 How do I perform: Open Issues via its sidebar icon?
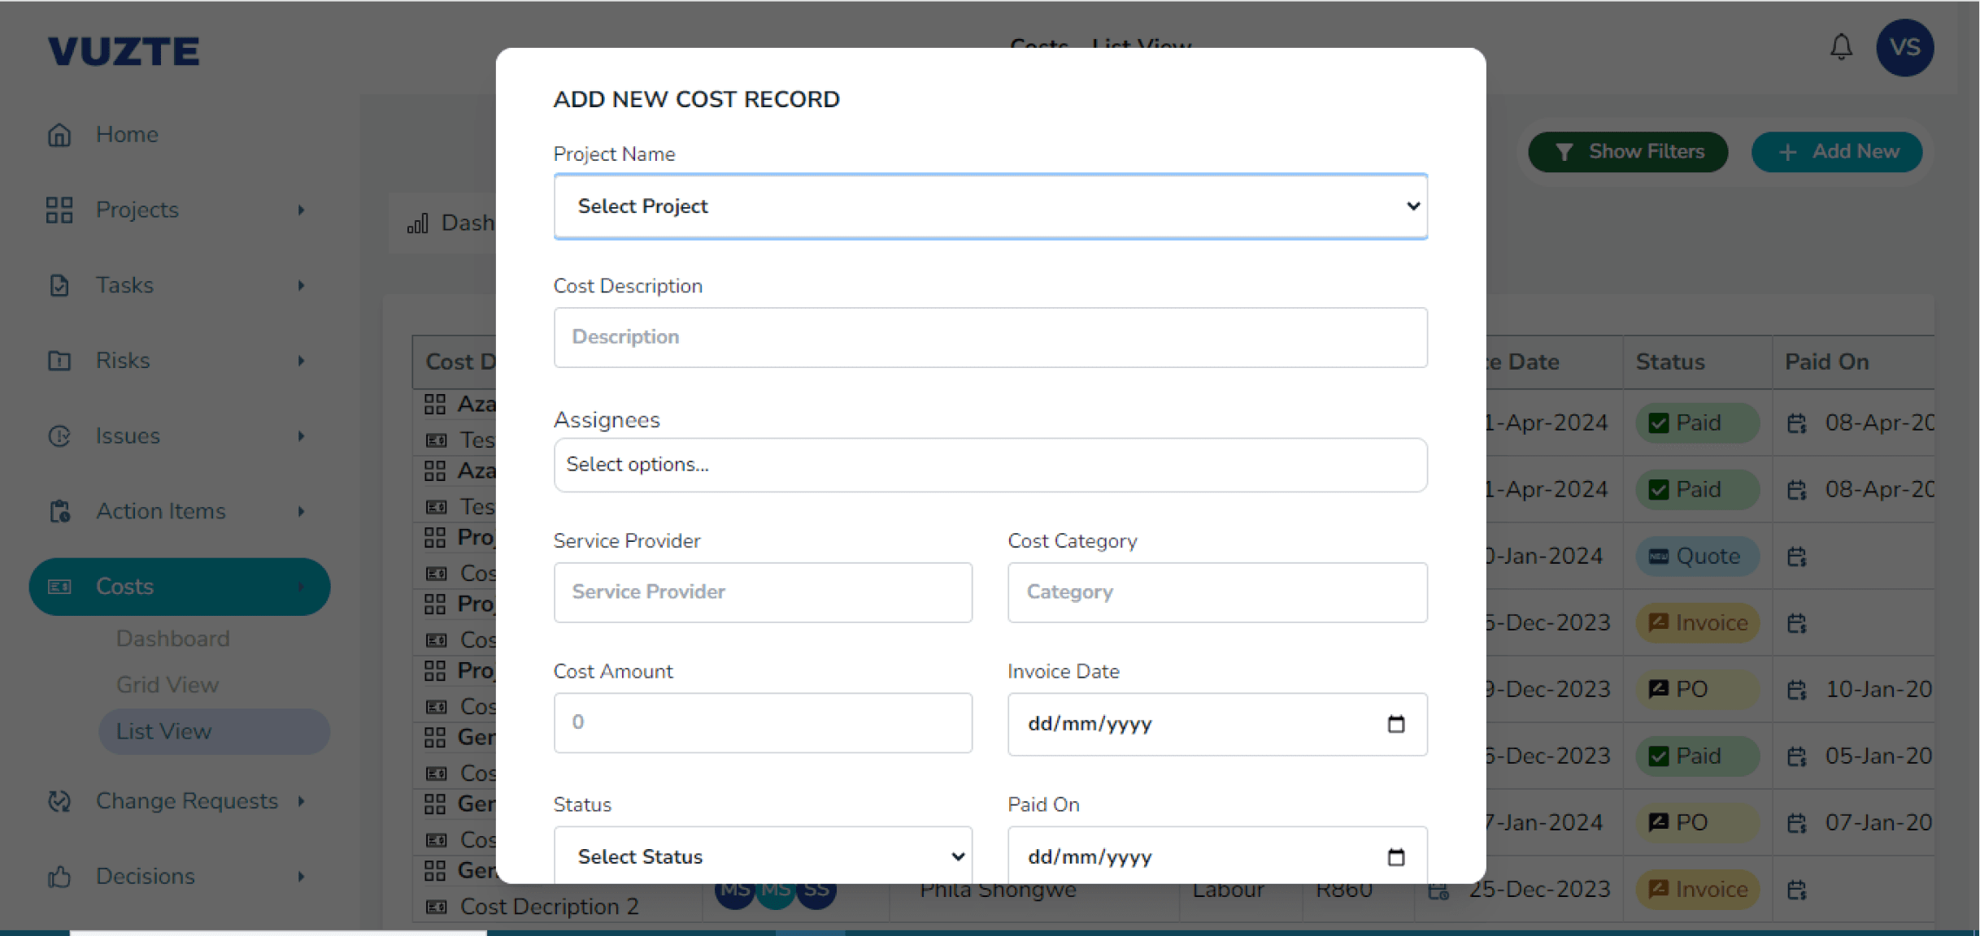[60, 435]
